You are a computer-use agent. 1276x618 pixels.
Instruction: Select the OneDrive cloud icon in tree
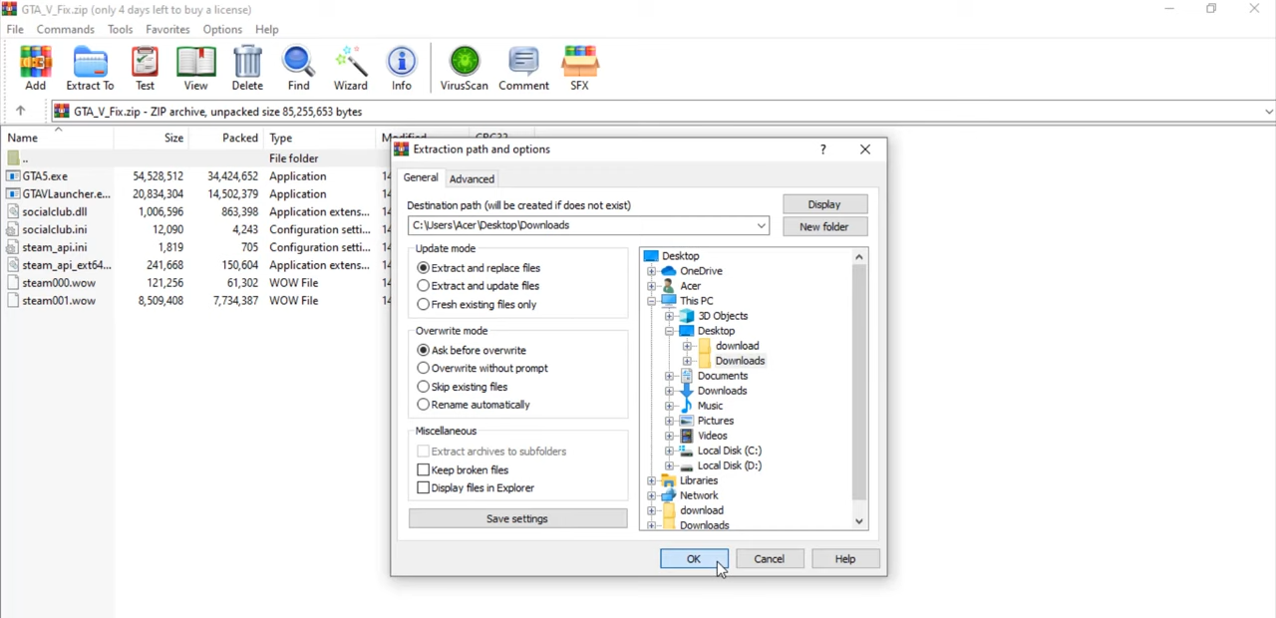point(670,271)
